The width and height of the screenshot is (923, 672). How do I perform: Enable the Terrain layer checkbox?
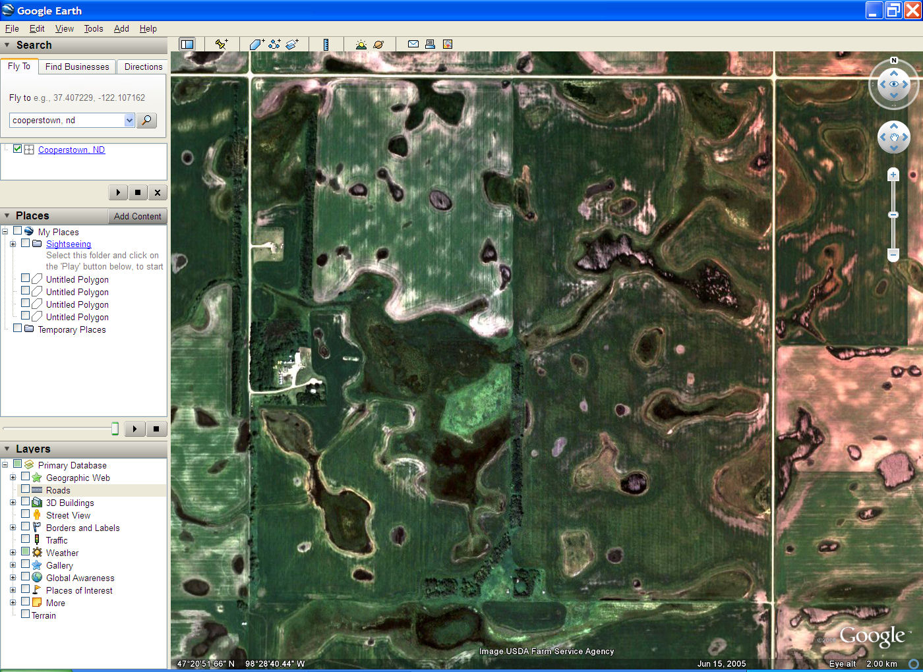pyautogui.click(x=26, y=615)
